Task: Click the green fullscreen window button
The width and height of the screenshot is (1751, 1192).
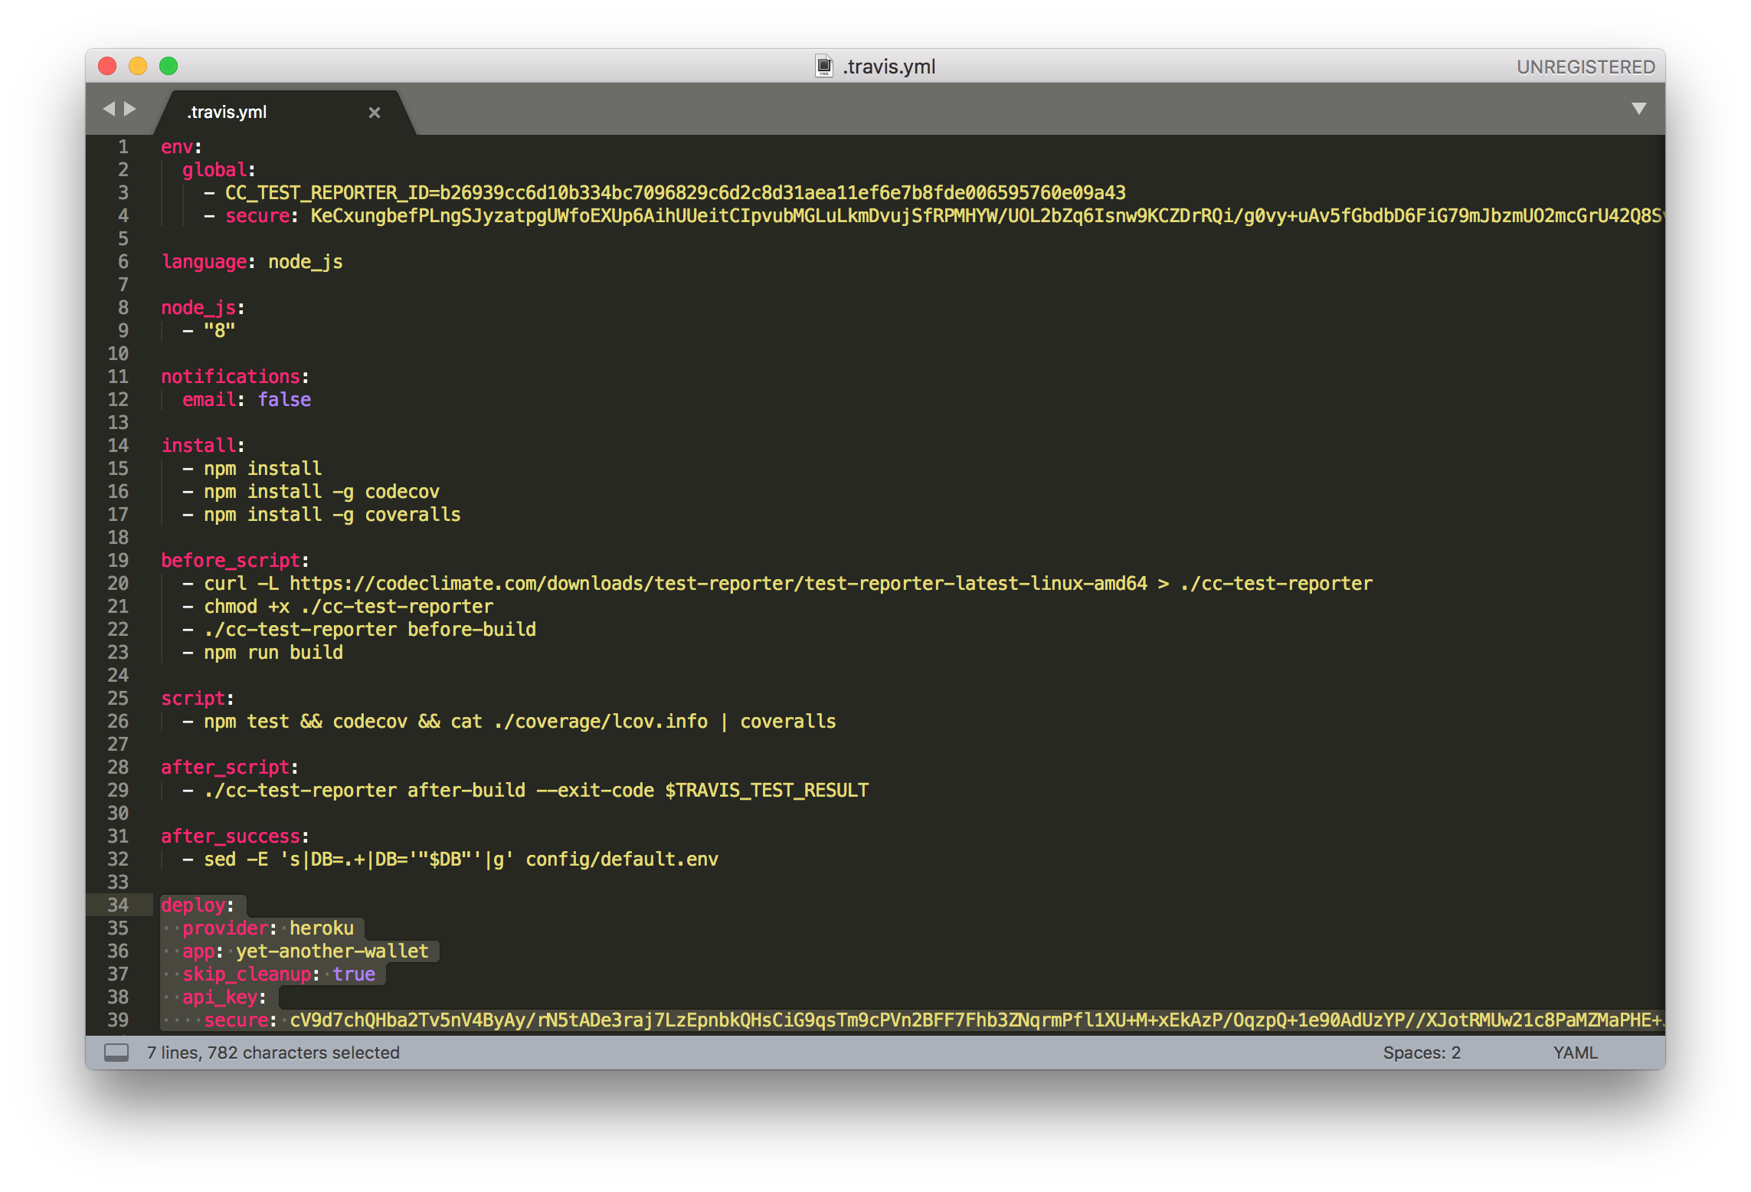Action: 169,67
